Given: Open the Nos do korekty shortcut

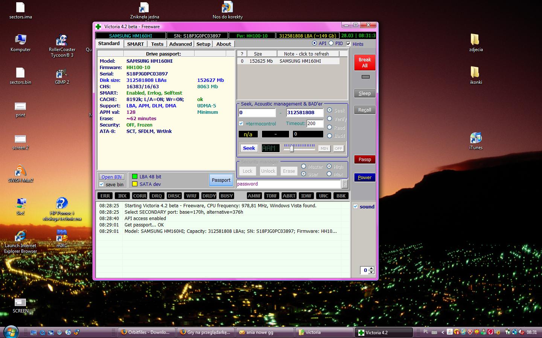Looking at the screenshot, I should [227, 10].
